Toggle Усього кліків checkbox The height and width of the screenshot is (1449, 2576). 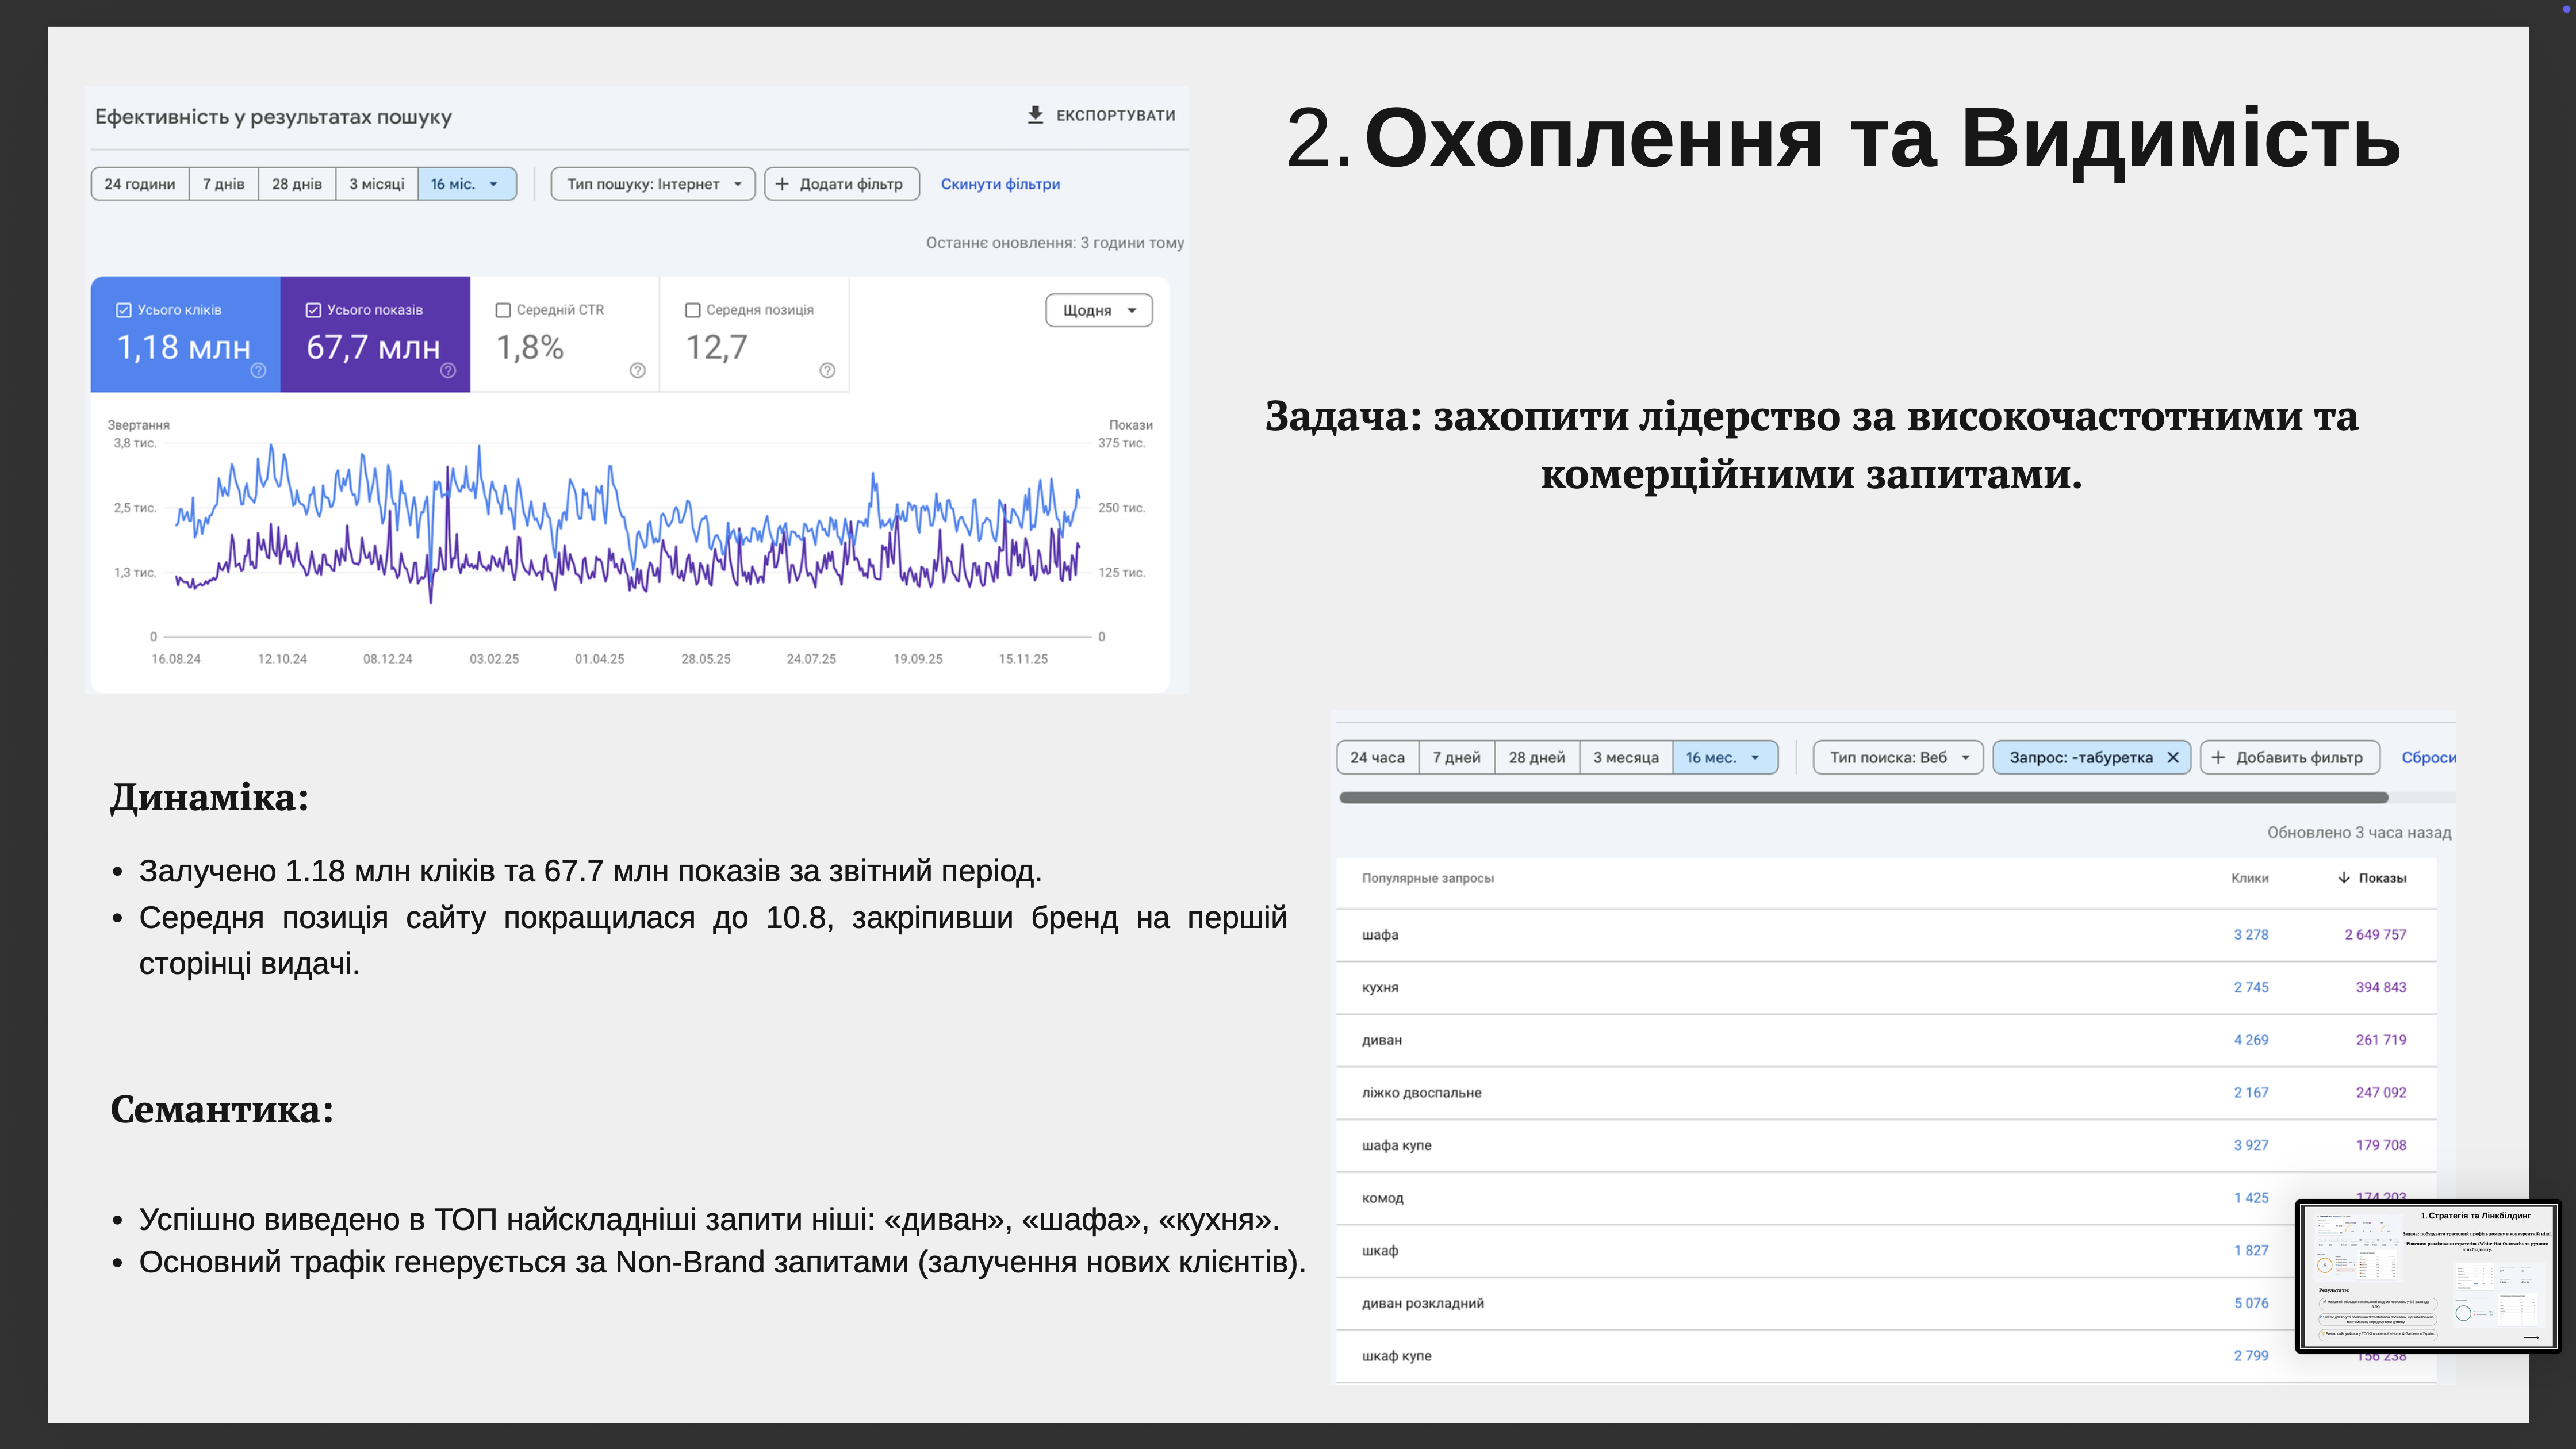click(x=124, y=310)
